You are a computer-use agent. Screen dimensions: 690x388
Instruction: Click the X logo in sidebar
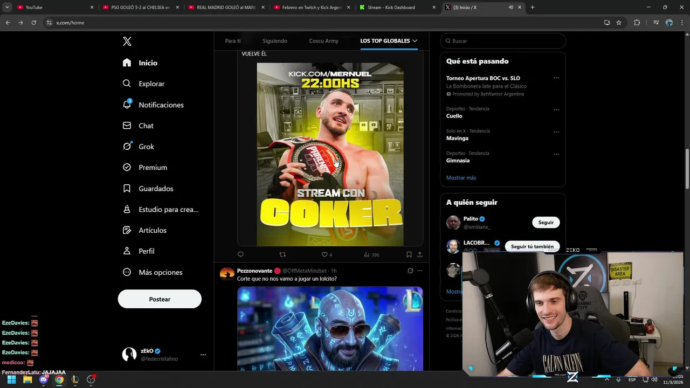[127, 41]
